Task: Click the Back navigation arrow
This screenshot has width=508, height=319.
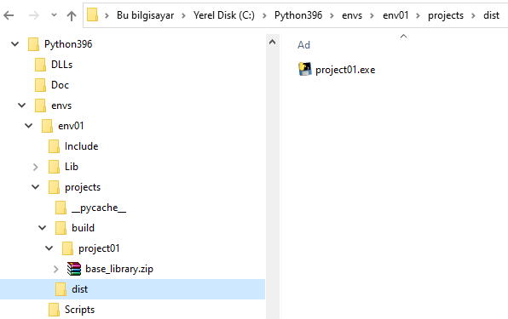Action: (9, 15)
